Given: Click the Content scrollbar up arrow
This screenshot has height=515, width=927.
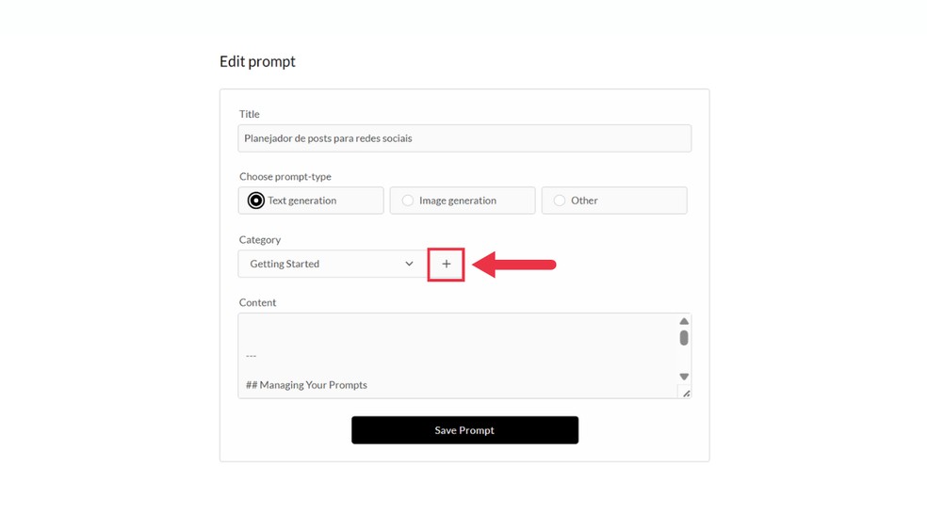Looking at the screenshot, I should pyautogui.click(x=684, y=322).
